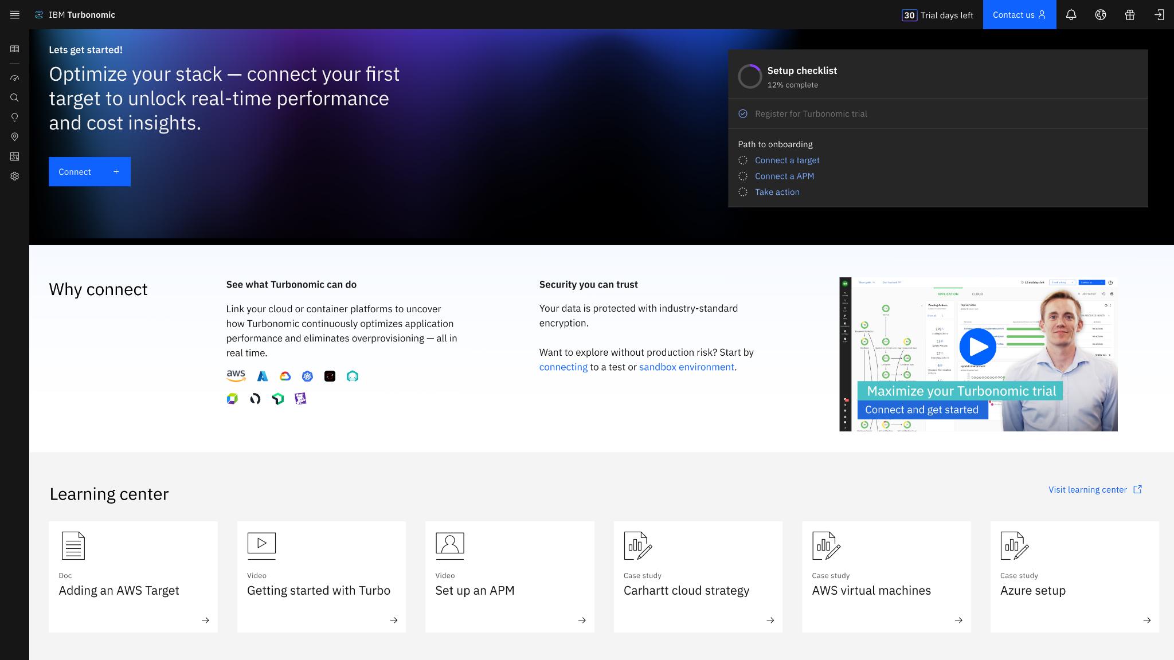Image resolution: width=1174 pixels, height=660 pixels.
Task: Open the Set up an APM card
Action: pos(510,576)
